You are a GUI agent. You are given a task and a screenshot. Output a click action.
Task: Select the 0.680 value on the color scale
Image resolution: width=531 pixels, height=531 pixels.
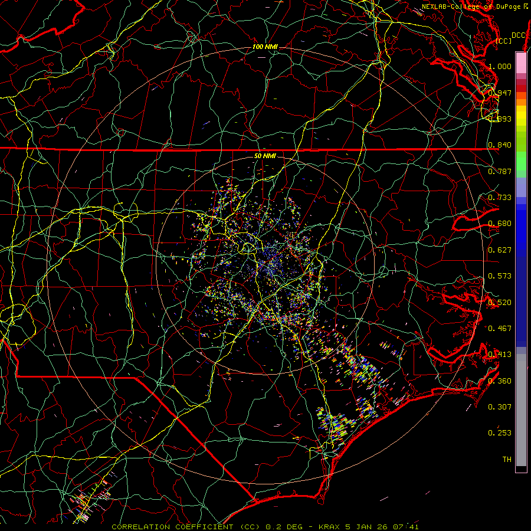(x=500, y=224)
